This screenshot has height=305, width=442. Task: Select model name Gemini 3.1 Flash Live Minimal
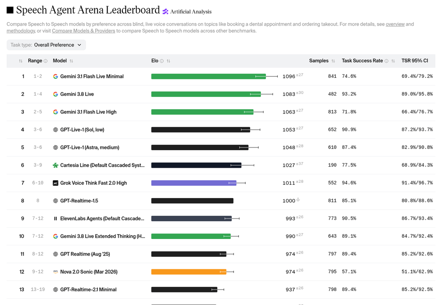(x=92, y=76)
